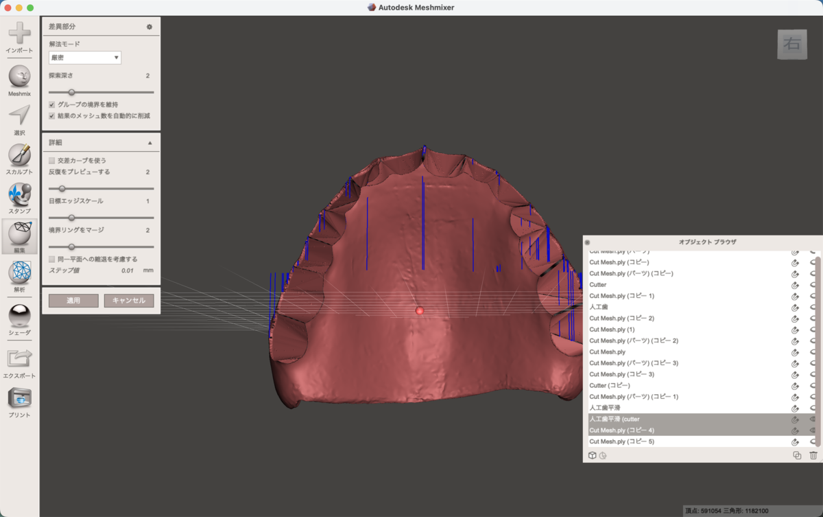
Task: Toggle グループの境界を維持 checkbox
Action: 52,104
